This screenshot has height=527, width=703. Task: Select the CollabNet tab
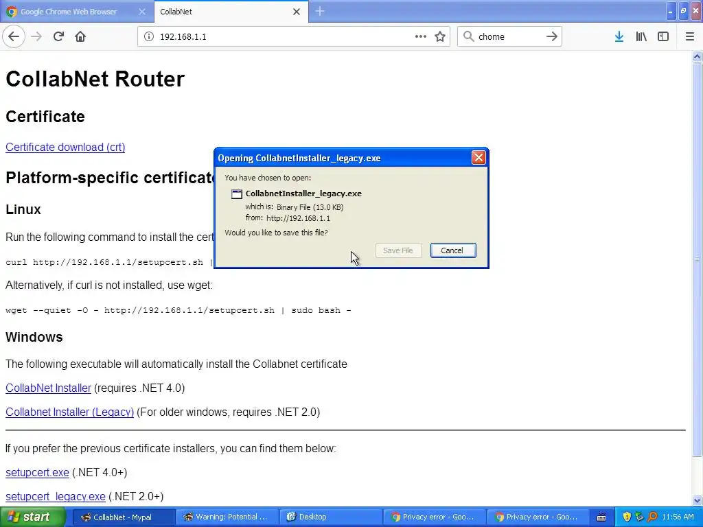pyautogui.click(x=231, y=12)
